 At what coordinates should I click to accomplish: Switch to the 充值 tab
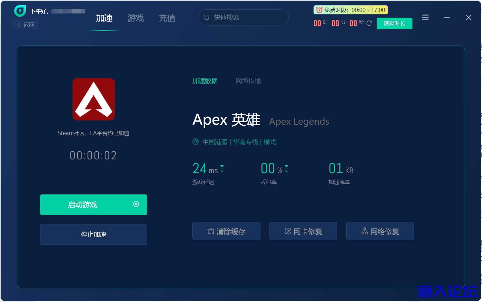click(x=167, y=18)
